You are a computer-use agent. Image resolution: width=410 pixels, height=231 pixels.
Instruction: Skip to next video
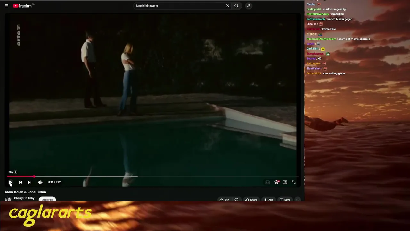29,182
